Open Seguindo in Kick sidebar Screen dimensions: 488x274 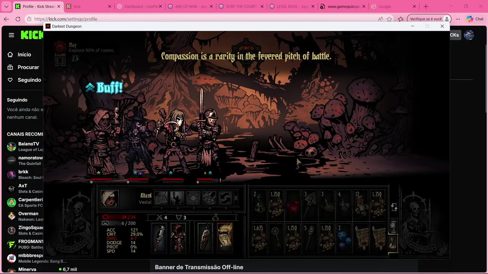click(24, 80)
